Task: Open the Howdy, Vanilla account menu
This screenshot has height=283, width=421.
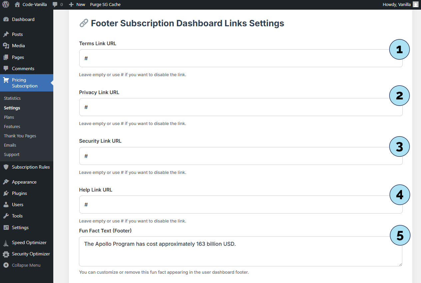Action: pyautogui.click(x=400, y=5)
